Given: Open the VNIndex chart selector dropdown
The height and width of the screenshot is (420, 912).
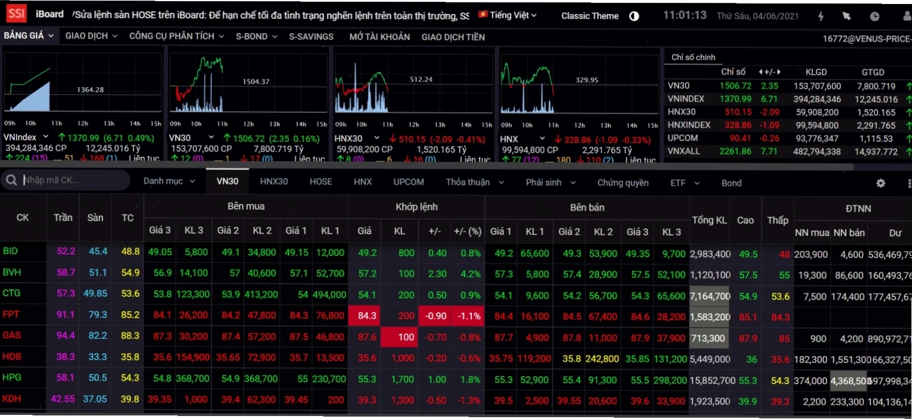Looking at the screenshot, I should 46,137.
